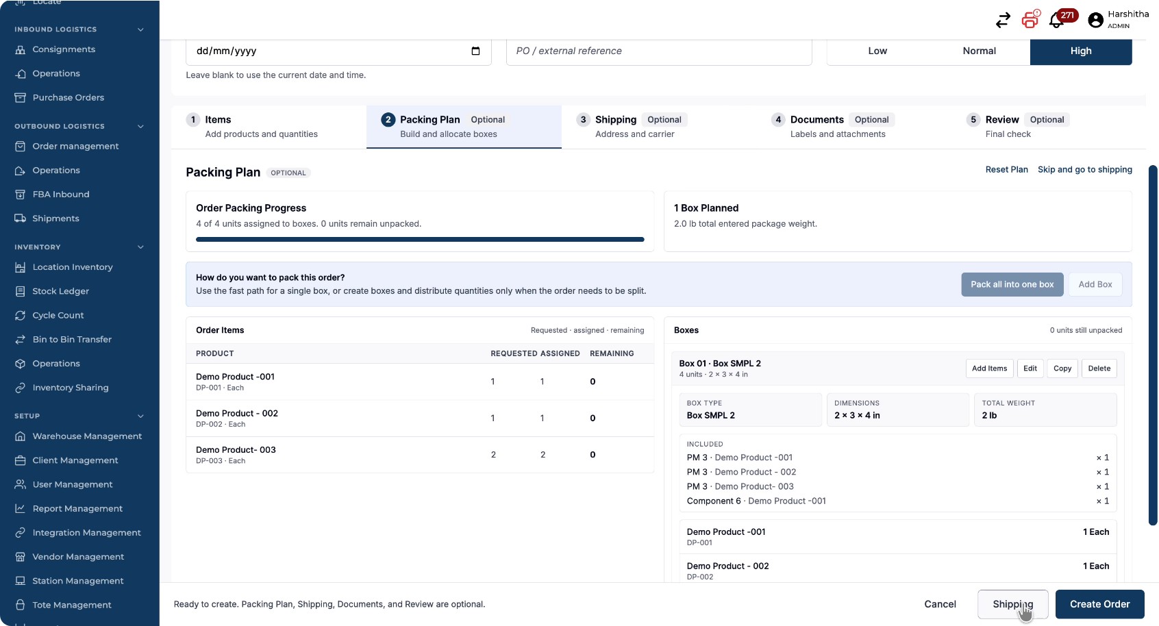Click the page vertical scrollbar
This screenshot has height=626, width=1159.
tap(1153, 345)
